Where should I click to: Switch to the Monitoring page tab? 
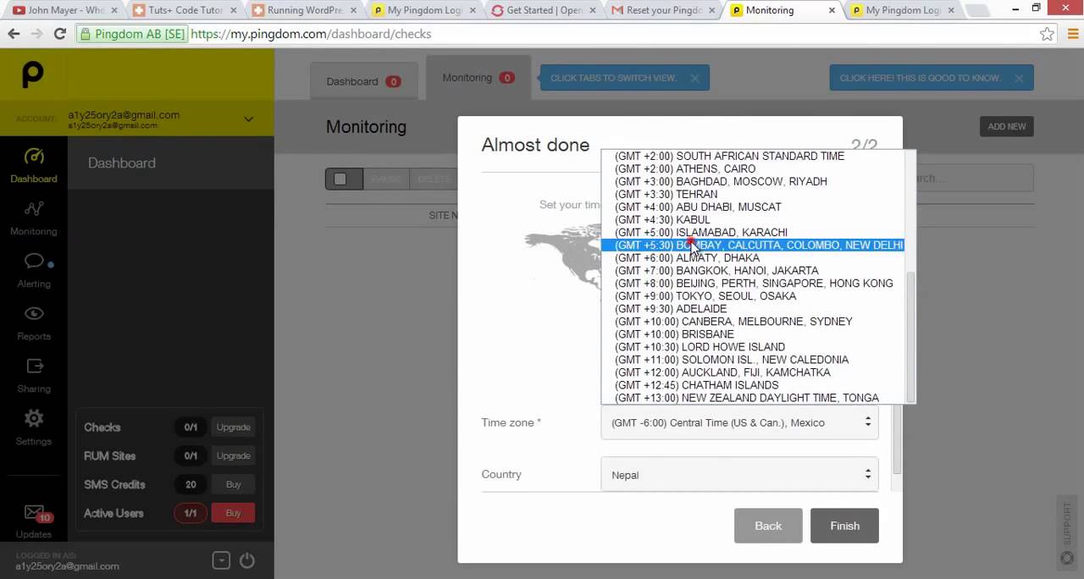click(x=478, y=78)
